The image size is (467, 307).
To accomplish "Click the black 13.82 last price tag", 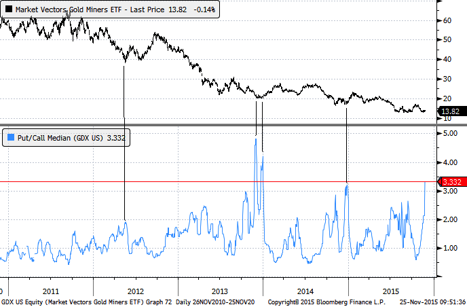I will pos(452,111).
